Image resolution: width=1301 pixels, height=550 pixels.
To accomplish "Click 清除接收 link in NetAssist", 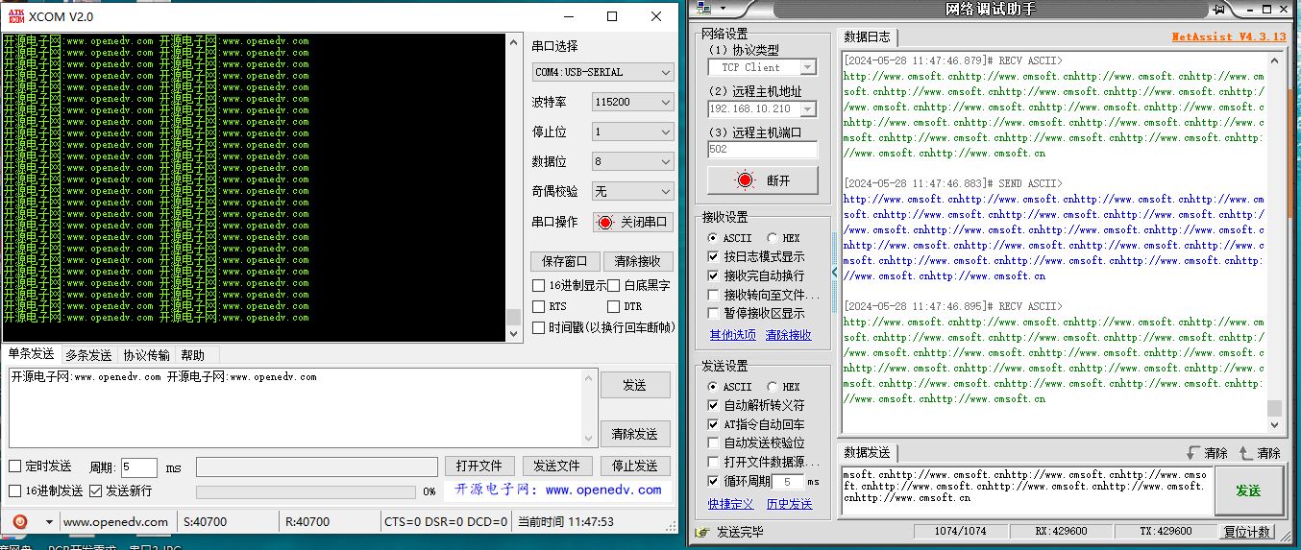I will click(788, 335).
